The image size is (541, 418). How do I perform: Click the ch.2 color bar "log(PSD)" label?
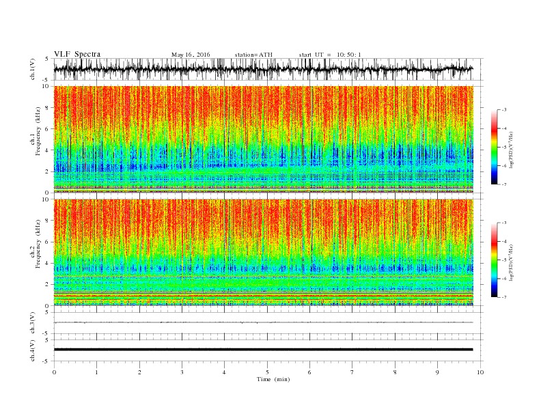point(511,262)
